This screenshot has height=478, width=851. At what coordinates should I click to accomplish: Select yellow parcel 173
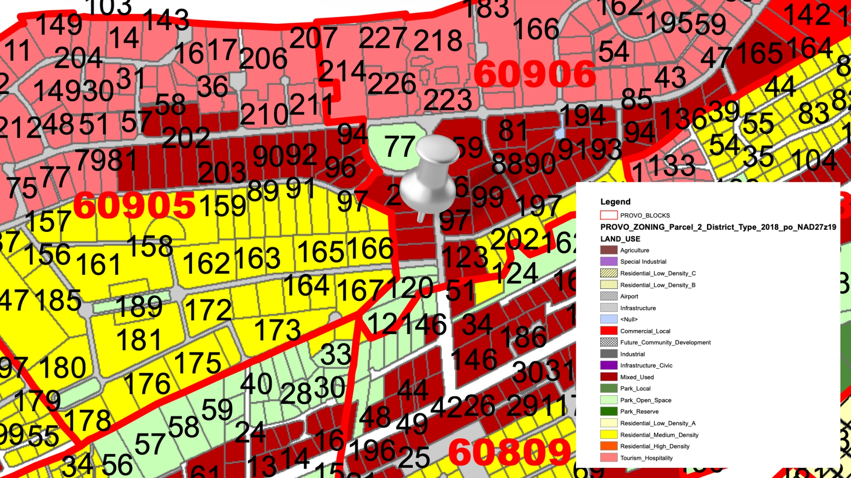(x=277, y=330)
